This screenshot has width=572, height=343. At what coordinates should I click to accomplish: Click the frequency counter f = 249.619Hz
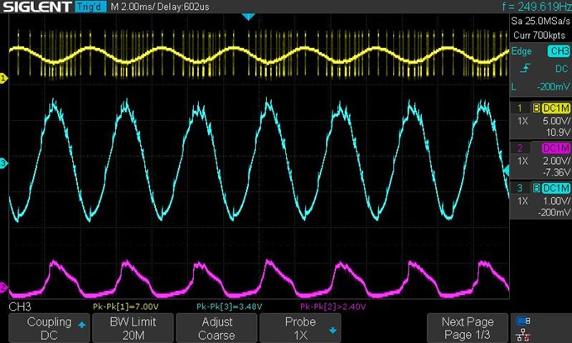pos(536,6)
